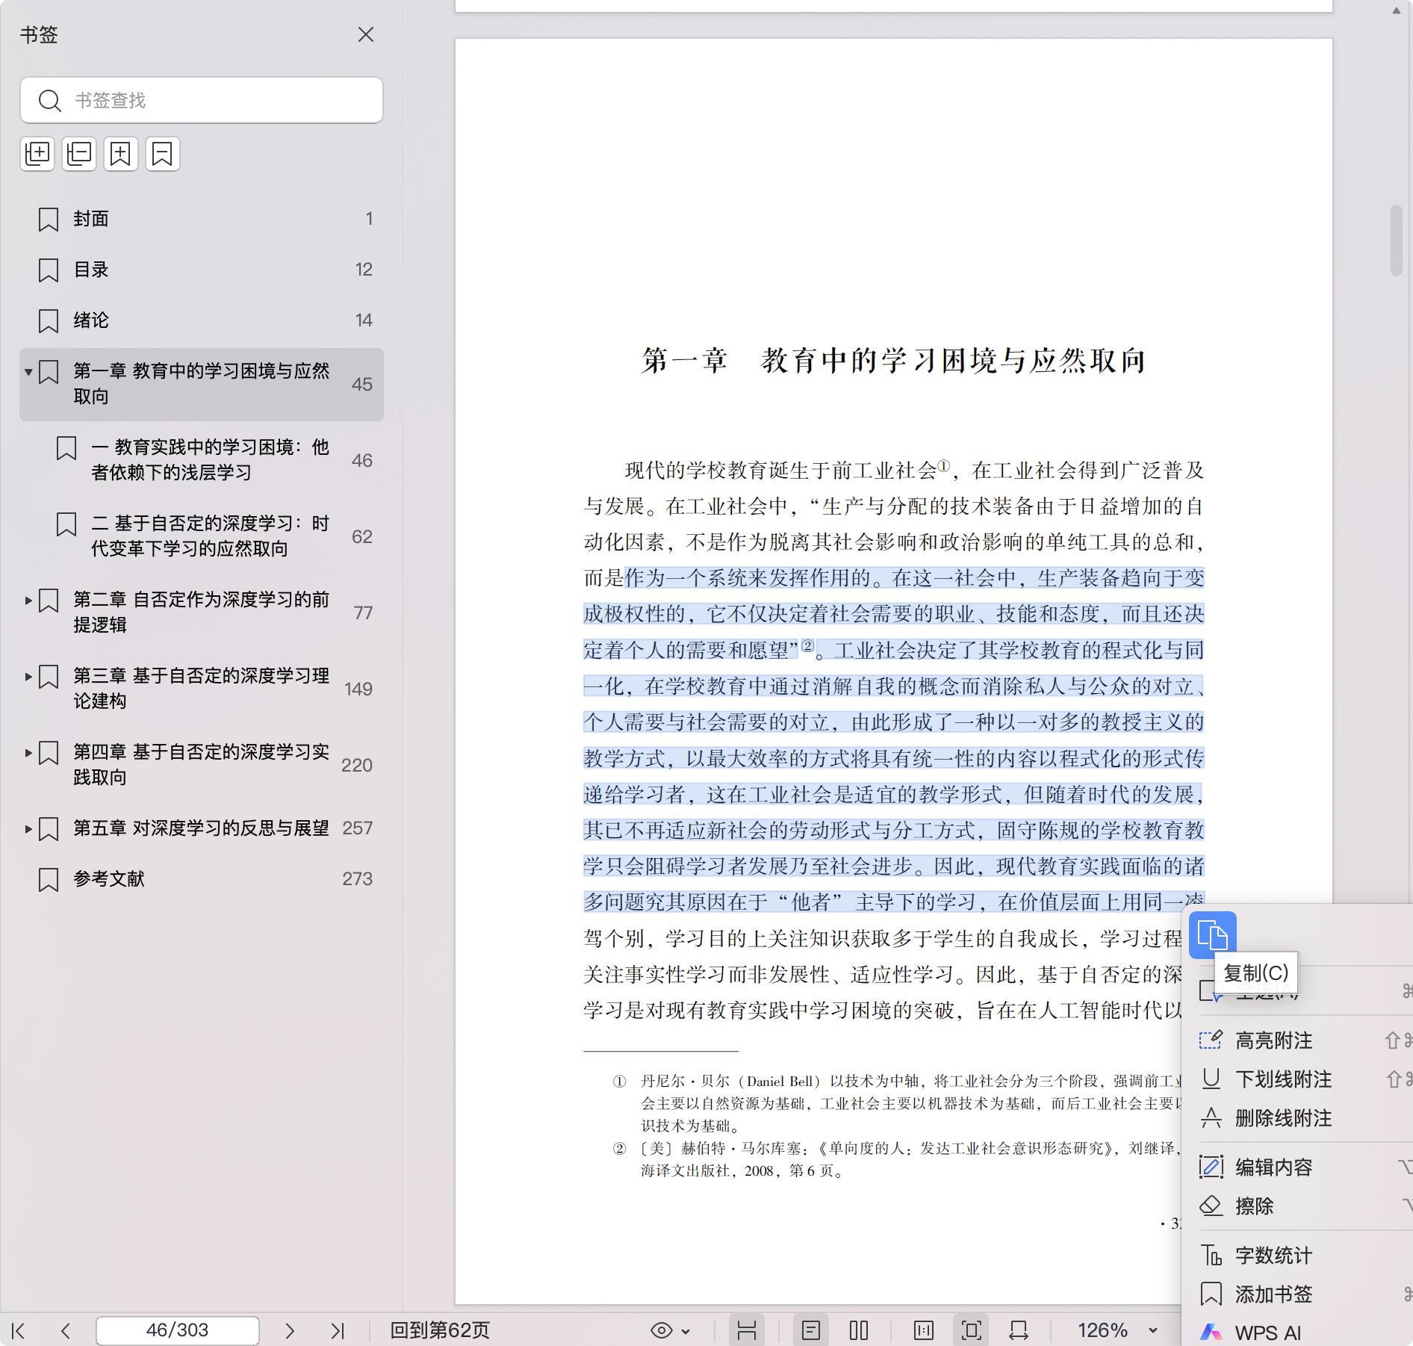Jump to first page arrow

tap(19, 1330)
